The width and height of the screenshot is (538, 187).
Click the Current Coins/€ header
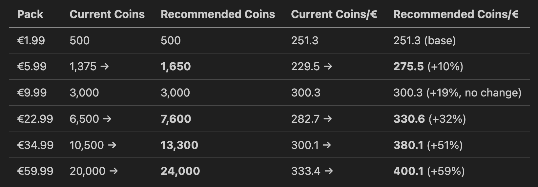[x=334, y=14]
